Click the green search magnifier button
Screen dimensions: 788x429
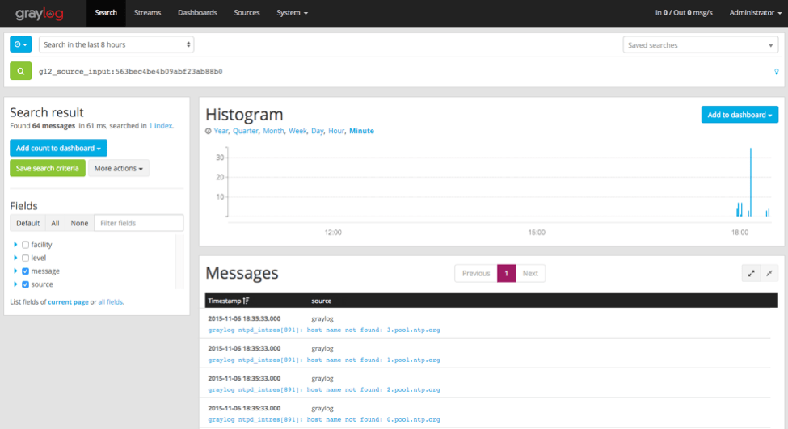pyautogui.click(x=20, y=71)
